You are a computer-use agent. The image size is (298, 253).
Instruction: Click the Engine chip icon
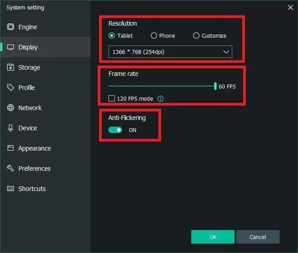point(10,27)
